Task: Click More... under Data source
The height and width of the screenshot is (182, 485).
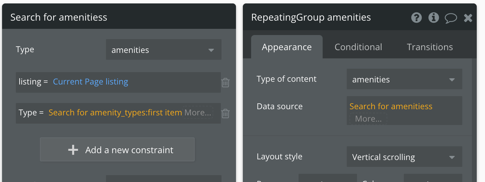Action: click(x=368, y=119)
